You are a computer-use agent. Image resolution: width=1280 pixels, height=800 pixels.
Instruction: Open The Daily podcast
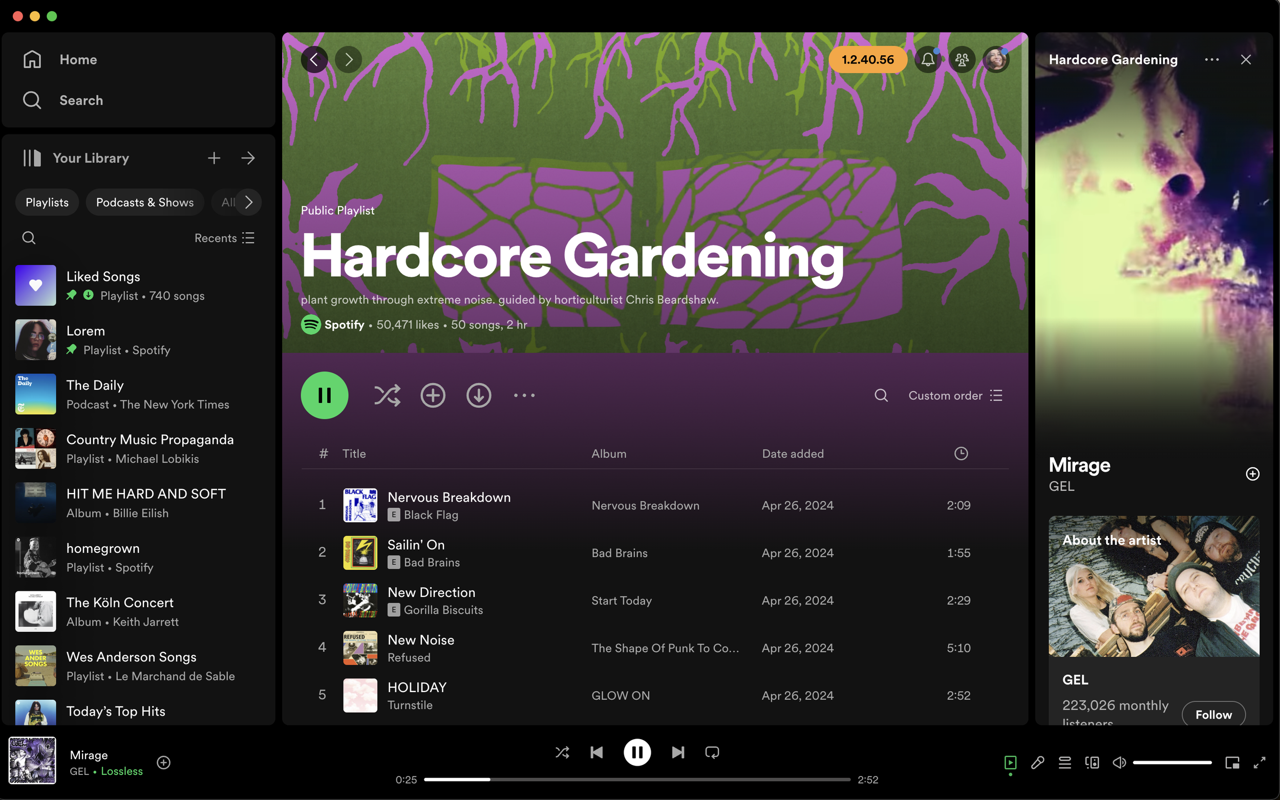click(x=138, y=394)
